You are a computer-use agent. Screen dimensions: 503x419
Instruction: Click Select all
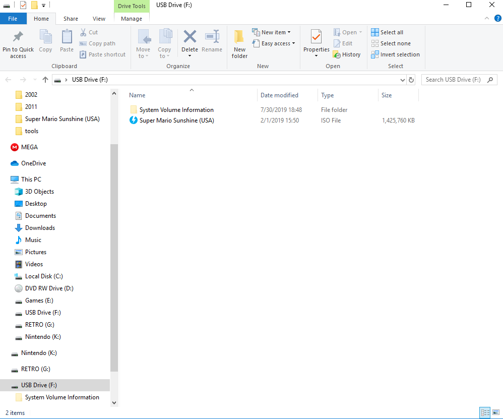click(387, 32)
